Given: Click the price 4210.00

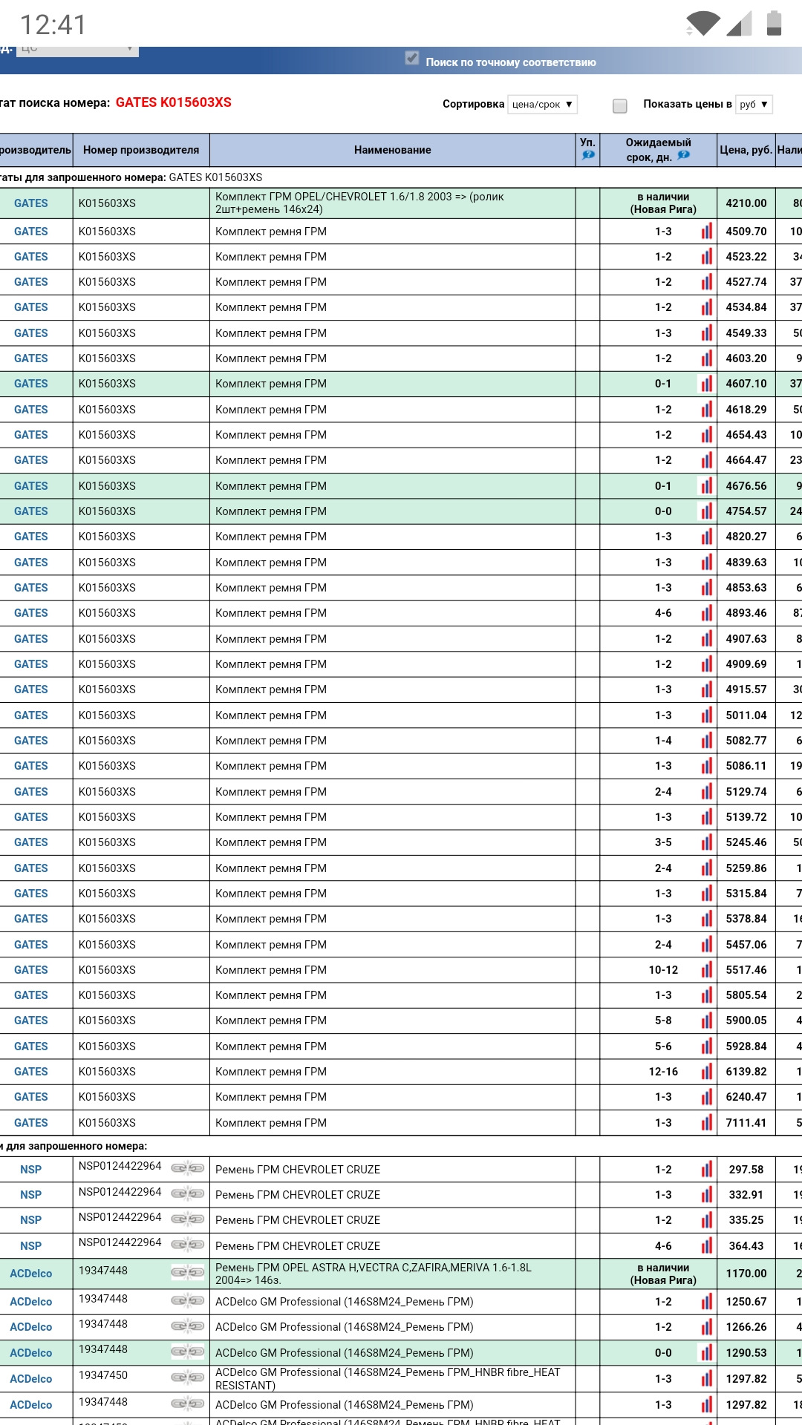Looking at the screenshot, I should pyautogui.click(x=746, y=203).
